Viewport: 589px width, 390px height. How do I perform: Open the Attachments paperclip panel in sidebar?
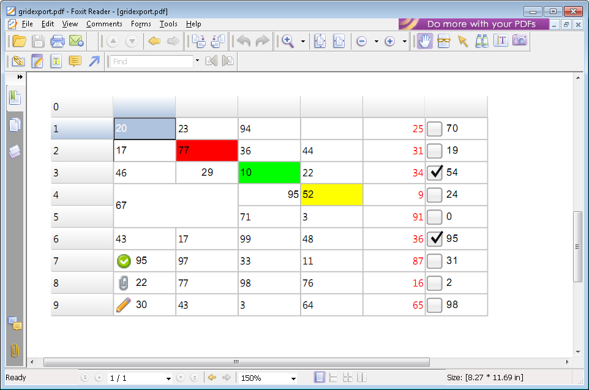[15, 351]
